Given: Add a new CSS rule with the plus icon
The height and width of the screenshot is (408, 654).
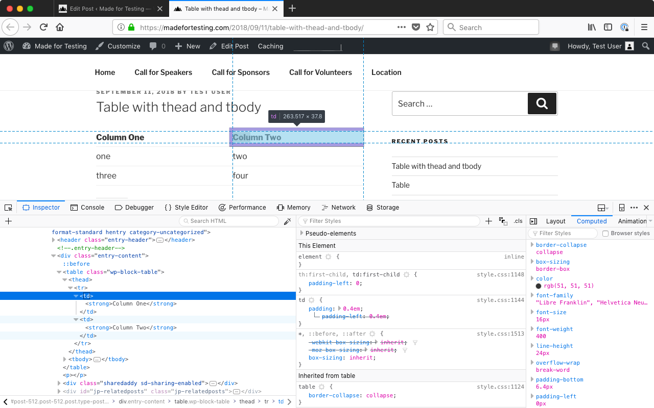Looking at the screenshot, I should [488, 221].
